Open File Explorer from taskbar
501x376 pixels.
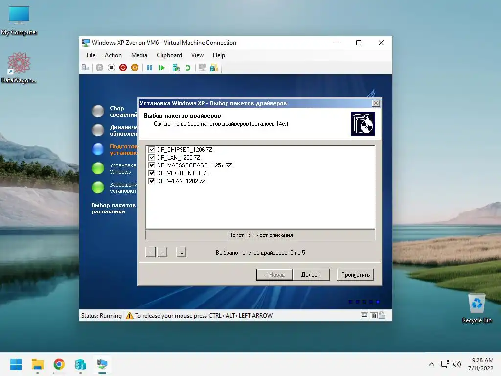coord(38,364)
